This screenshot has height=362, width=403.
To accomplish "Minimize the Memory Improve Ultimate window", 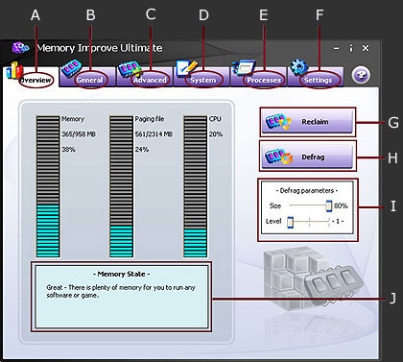I will point(336,49).
